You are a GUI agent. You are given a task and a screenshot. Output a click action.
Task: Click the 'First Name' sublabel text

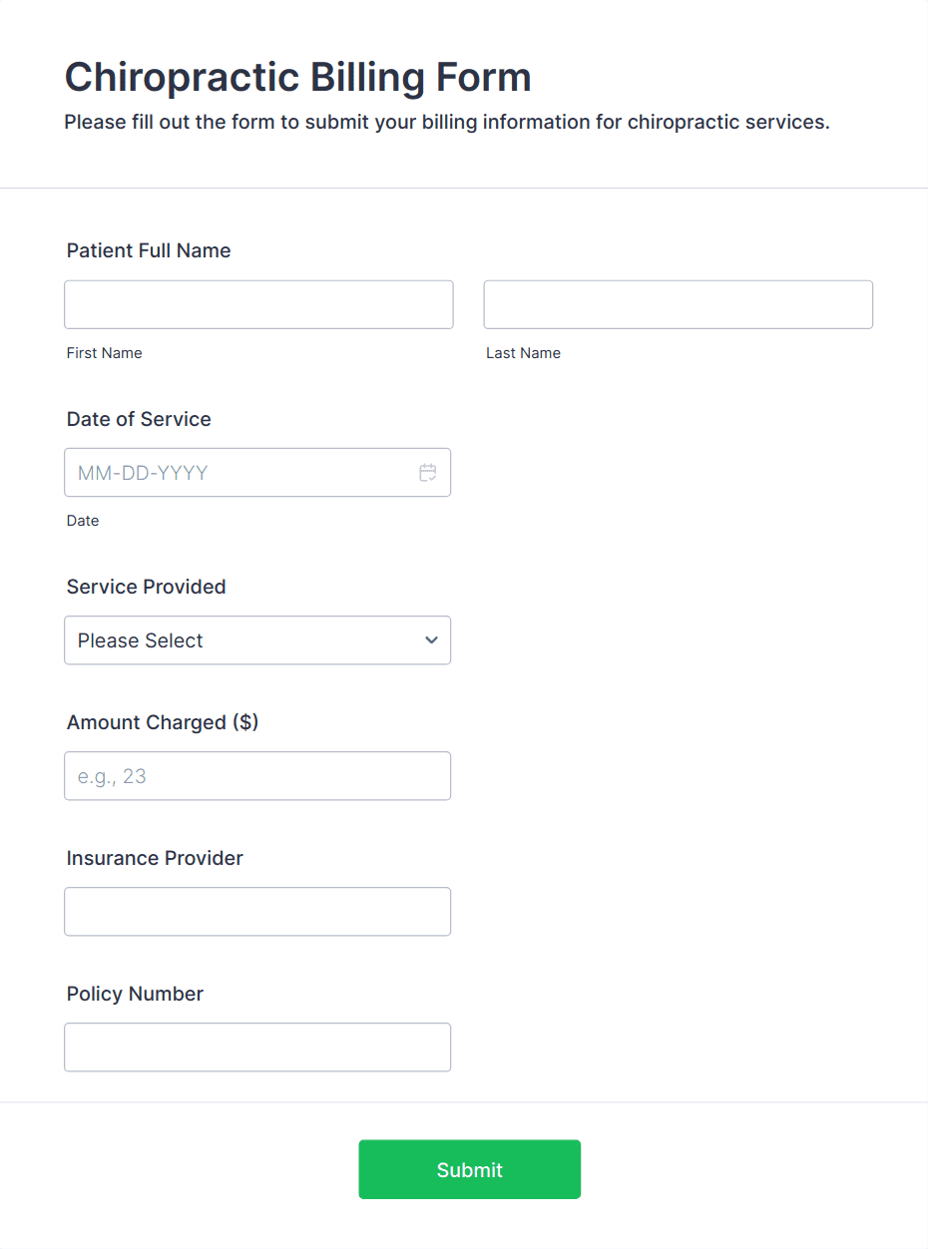point(105,353)
